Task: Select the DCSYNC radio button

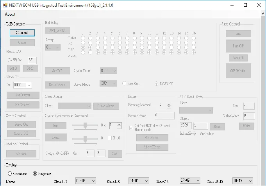Action: (x=156, y=84)
